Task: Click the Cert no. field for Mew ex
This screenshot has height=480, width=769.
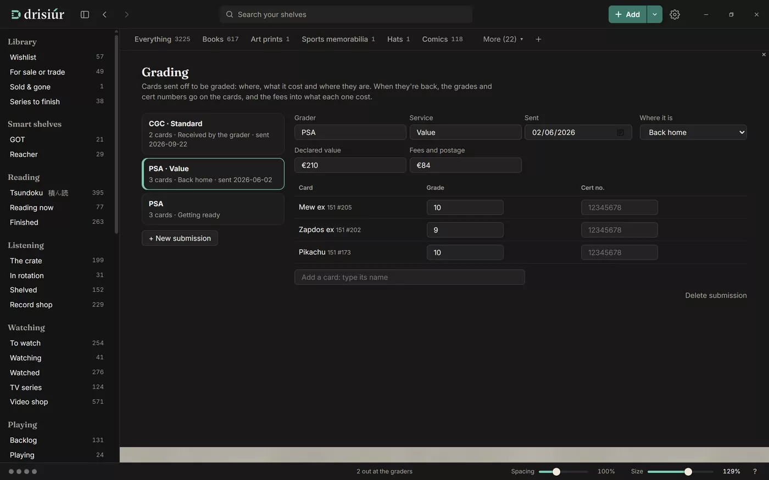Action: click(x=620, y=207)
